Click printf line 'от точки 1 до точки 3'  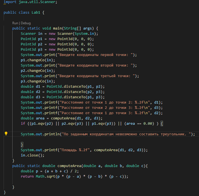(x=92, y=113)
